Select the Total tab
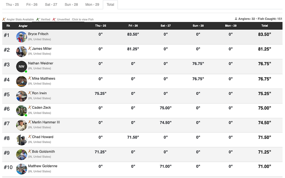The image size is (285, 178). 110,5
